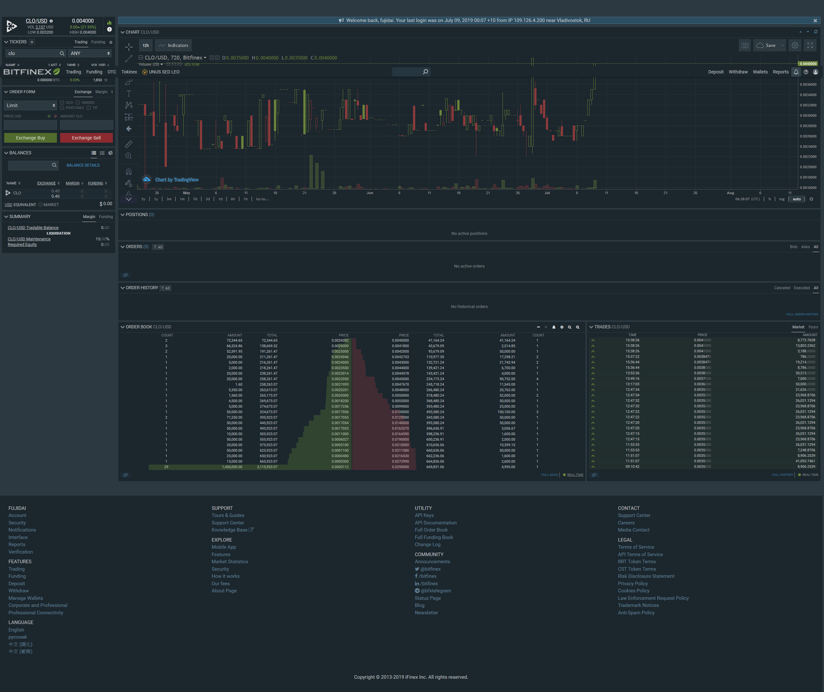Switch balances to compact list view
This screenshot has width=824, height=692.
coord(102,153)
